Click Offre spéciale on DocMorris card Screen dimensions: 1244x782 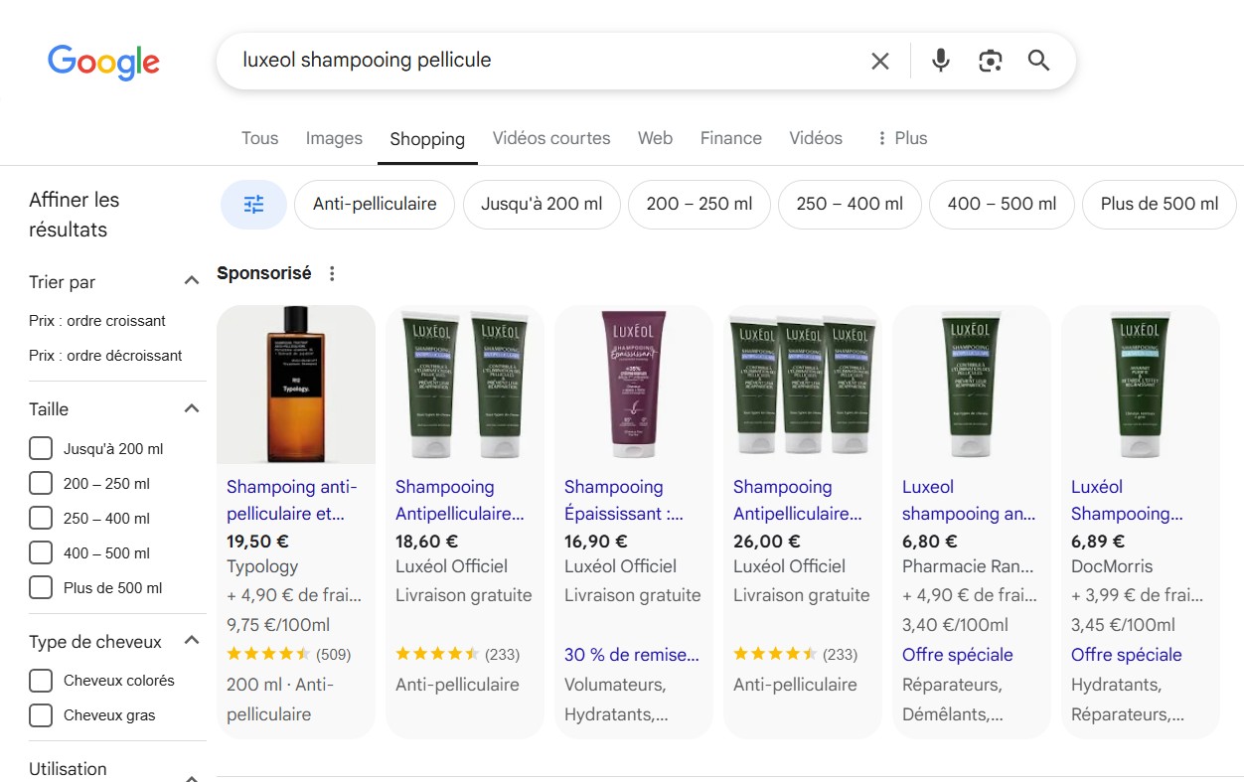[x=1127, y=655]
